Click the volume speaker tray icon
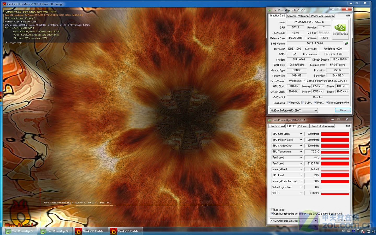 point(373,231)
